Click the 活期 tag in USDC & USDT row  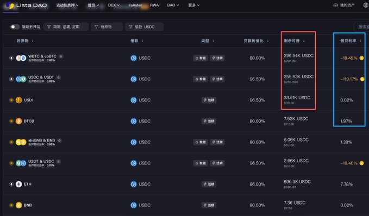217,79
